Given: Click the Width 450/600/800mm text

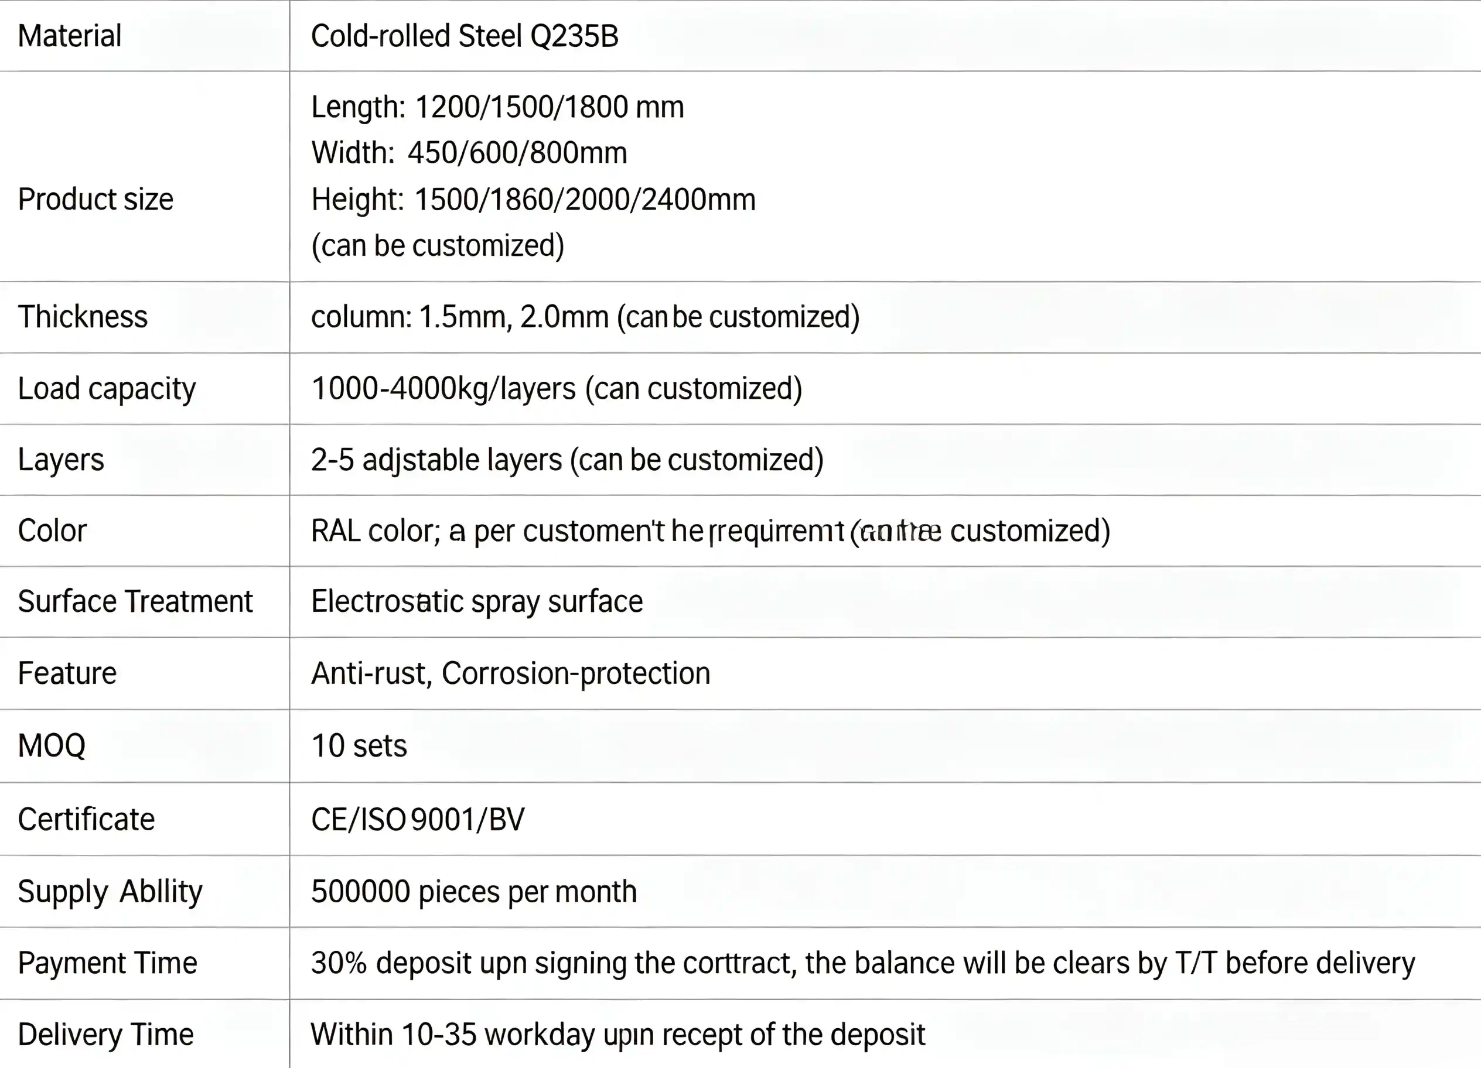Looking at the screenshot, I should tap(469, 153).
